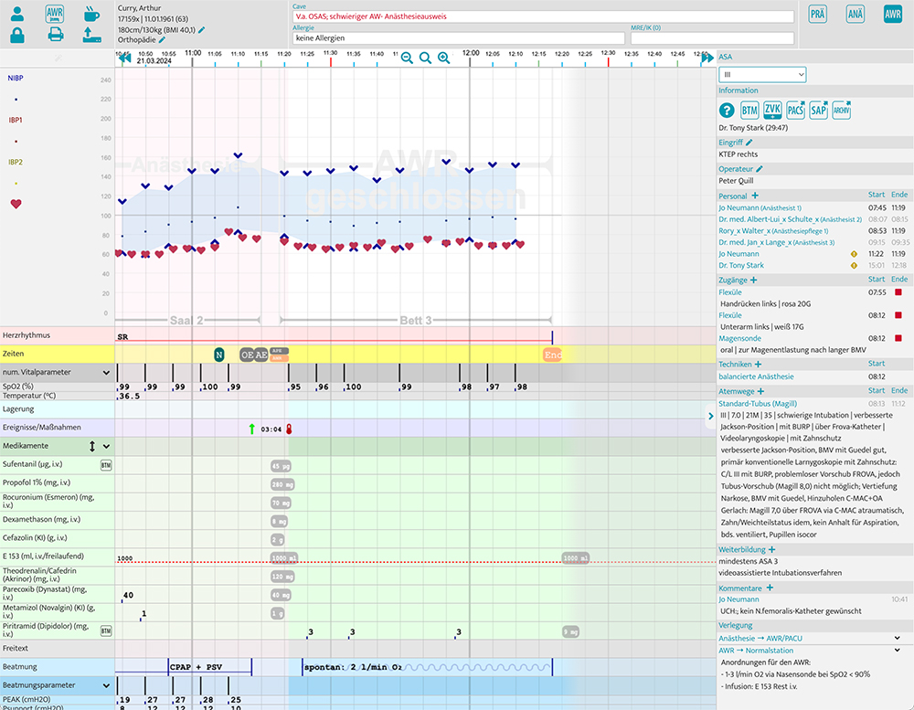
Task: Zoom in the timeline
Action: pyautogui.click(x=443, y=58)
